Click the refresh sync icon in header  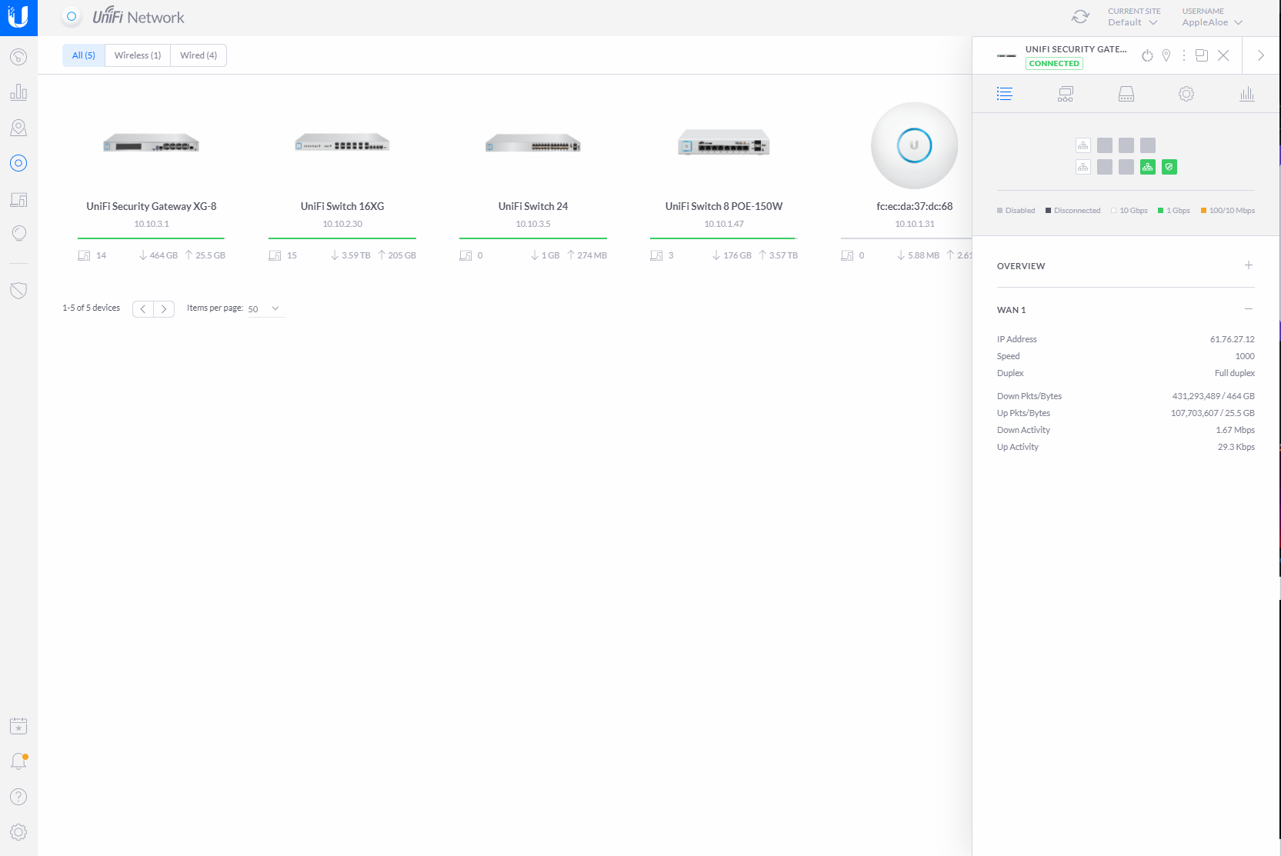tap(1080, 17)
